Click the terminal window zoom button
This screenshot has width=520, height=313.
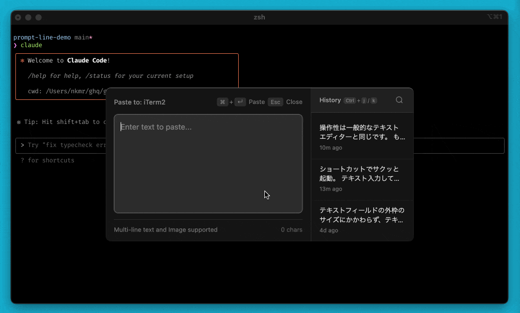pyautogui.click(x=39, y=17)
